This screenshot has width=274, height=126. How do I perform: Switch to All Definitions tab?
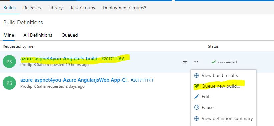(x=38, y=35)
